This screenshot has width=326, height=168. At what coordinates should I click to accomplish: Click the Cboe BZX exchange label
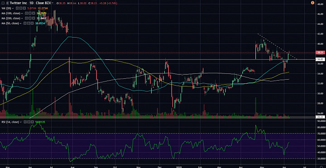pyautogui.click(x=43, y=3)
